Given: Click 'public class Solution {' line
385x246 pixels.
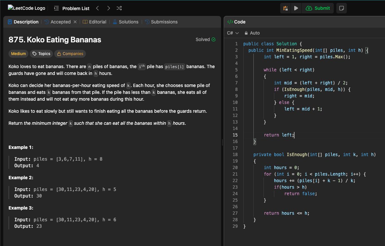Looking at the screenshot, I should pos(273,44).
